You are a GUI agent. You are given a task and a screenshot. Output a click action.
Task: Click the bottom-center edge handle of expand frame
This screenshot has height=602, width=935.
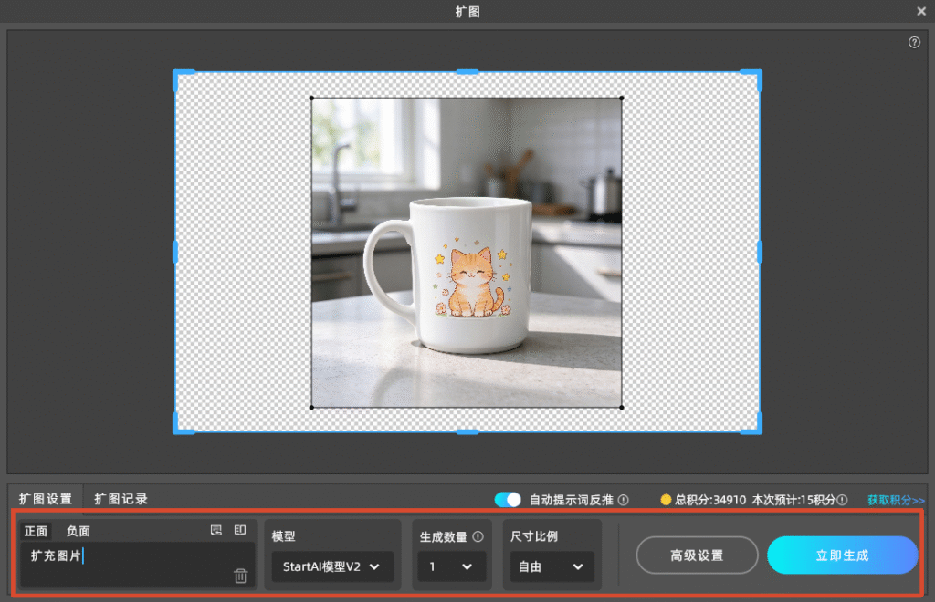coord(467,432)
